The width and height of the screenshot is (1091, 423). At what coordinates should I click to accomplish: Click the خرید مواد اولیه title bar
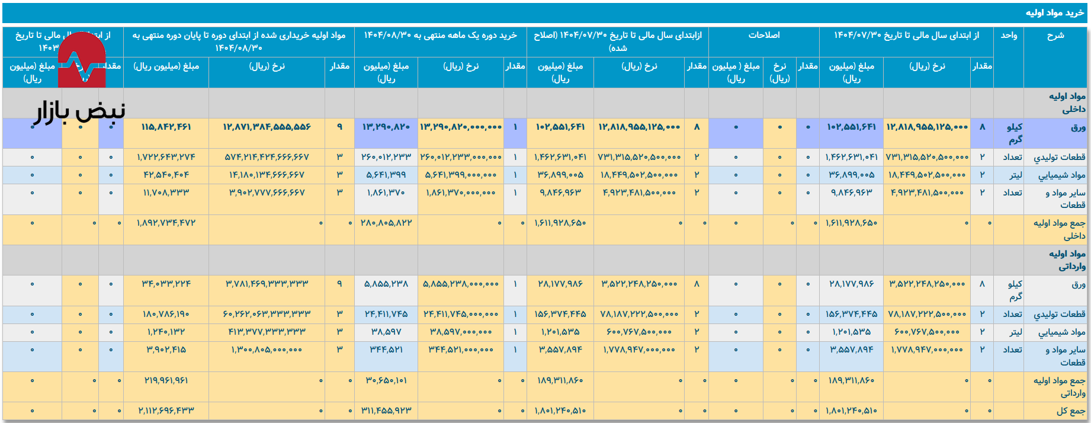(1054, 12)
